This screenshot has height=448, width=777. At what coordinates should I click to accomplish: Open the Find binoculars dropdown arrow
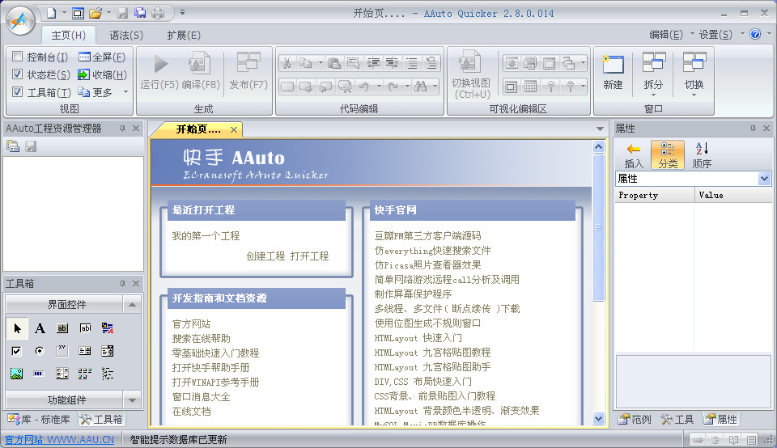tap(435, 87)
